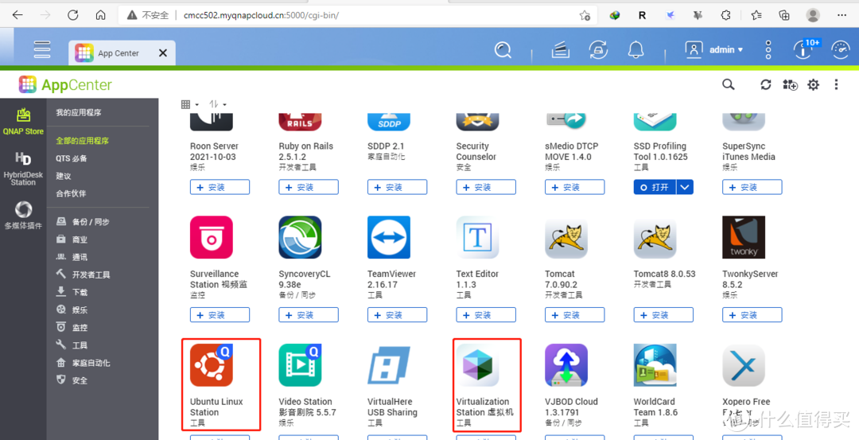Open 我的应用程序 category
This screenshot has width=859, height=440.
coord(78,112)
